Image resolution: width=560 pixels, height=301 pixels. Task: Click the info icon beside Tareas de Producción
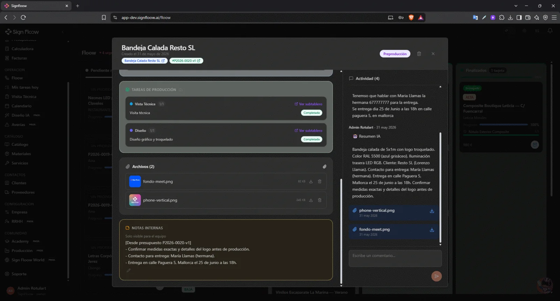tap(181, 90)
